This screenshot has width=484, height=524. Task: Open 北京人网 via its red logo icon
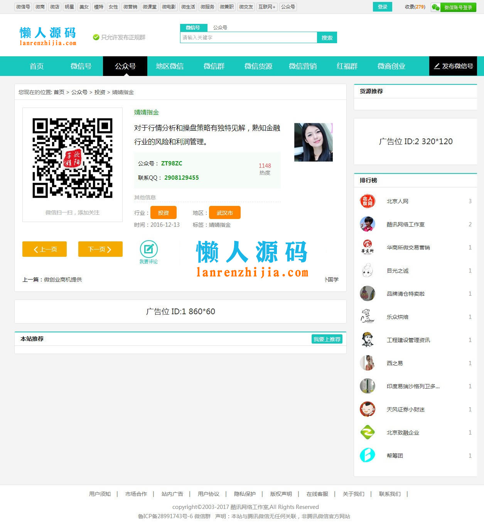tap(367, 201)
